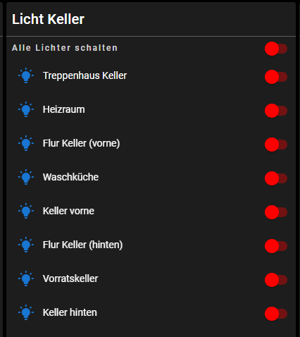Toggle the Keller vorne light switch
Viewport: 300px width, 337px height.
pos(276,212)
